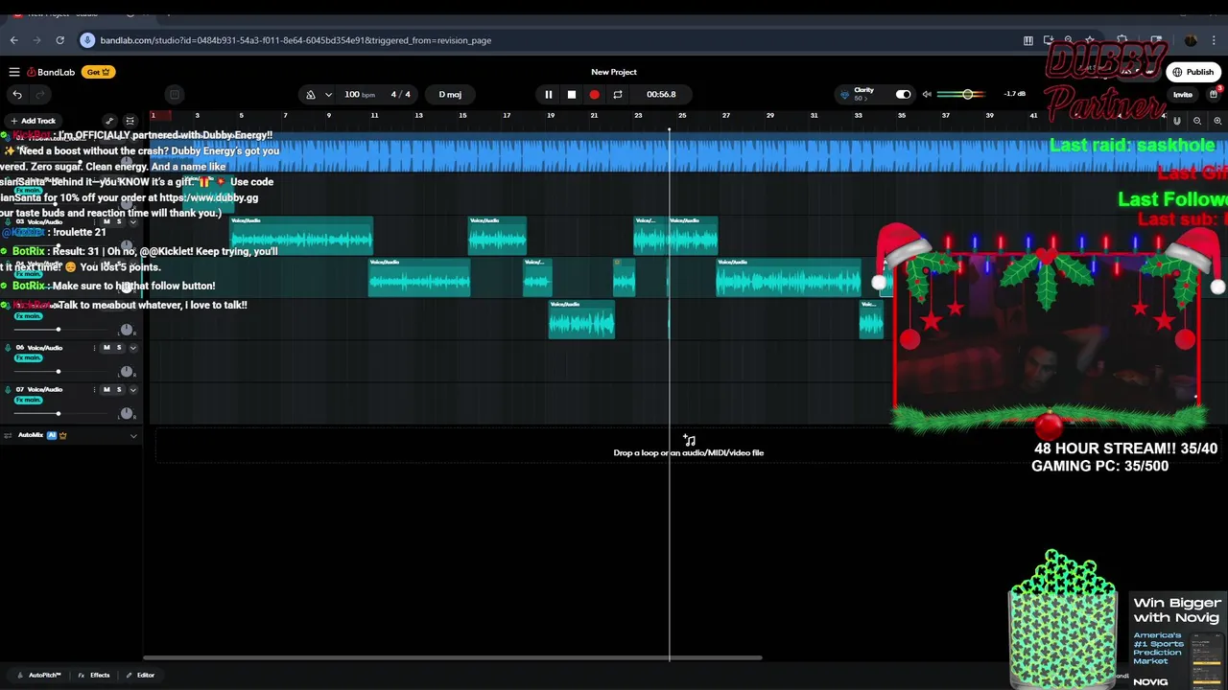Pause playback
The image size is (1228, 690).
coord(549,94)
